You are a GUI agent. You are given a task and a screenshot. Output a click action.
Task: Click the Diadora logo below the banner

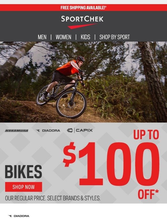pos(19,216)
